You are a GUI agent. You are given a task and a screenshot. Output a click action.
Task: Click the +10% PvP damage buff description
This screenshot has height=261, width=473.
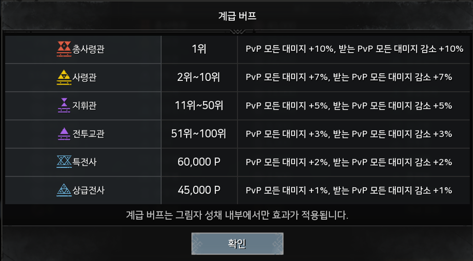pos(355,49)
